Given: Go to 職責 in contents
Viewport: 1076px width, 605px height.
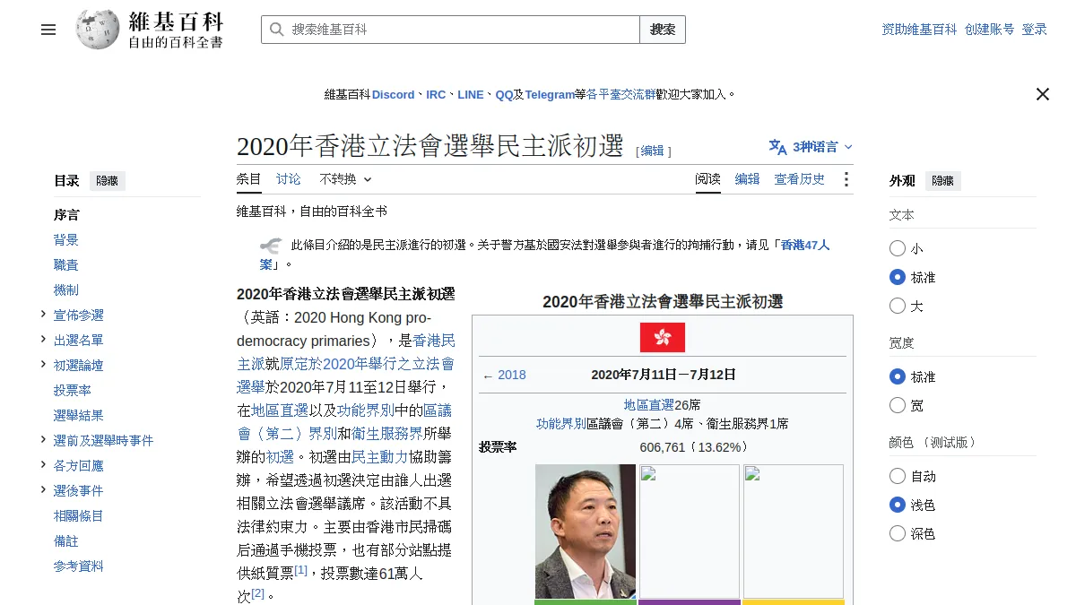Looking at the screenshot, I should click(x=66, y=265).
